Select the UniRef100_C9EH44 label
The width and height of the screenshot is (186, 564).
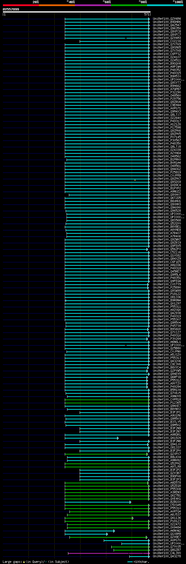click(167, 105)
